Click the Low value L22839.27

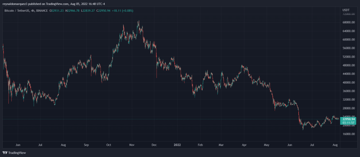[x=87, y=10]
